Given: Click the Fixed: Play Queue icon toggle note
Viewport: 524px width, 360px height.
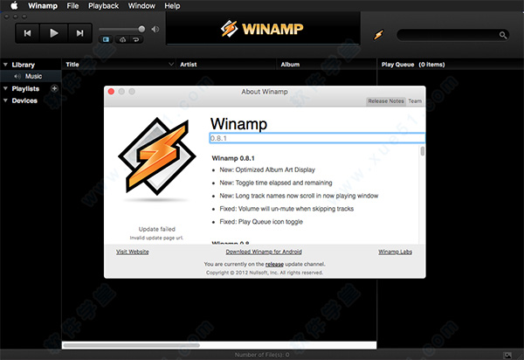Looking at the screenshot, I should (261, 222).
